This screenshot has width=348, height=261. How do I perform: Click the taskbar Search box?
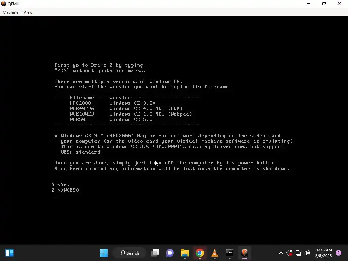coord(129,253)
